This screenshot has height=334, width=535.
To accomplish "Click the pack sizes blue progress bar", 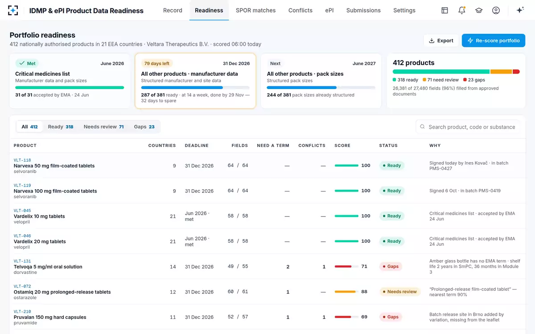I will coord(321,88).
